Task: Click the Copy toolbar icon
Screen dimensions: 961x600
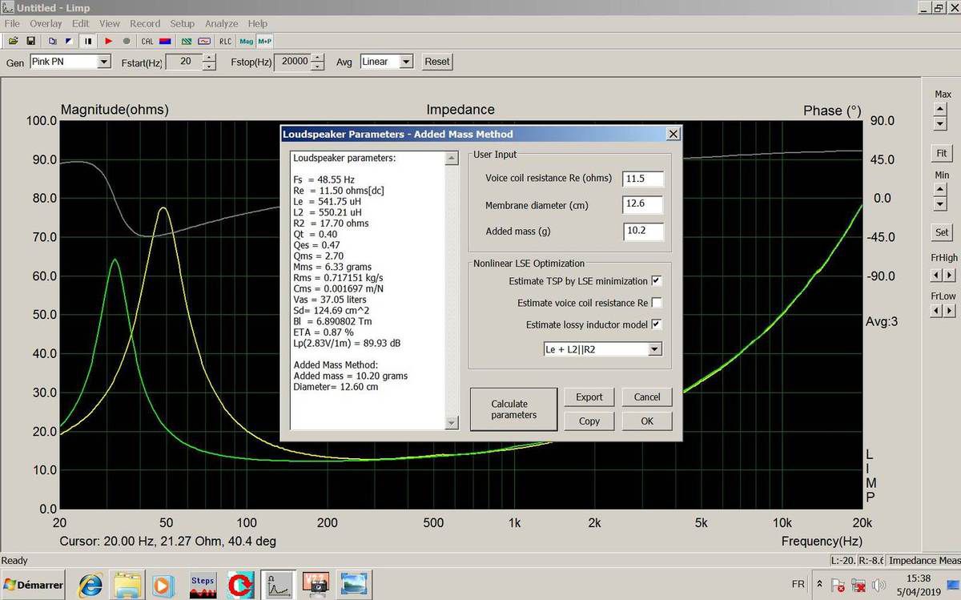Action: (x=53, y=41)
